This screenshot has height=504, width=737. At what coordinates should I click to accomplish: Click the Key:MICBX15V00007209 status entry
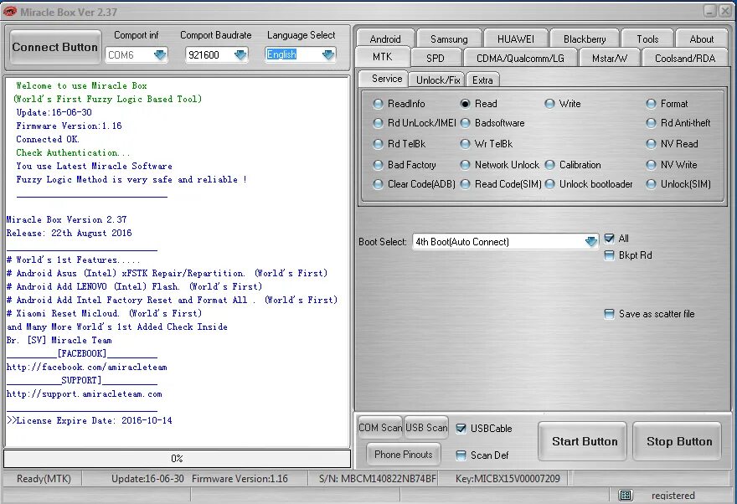[x=508, y=479]
